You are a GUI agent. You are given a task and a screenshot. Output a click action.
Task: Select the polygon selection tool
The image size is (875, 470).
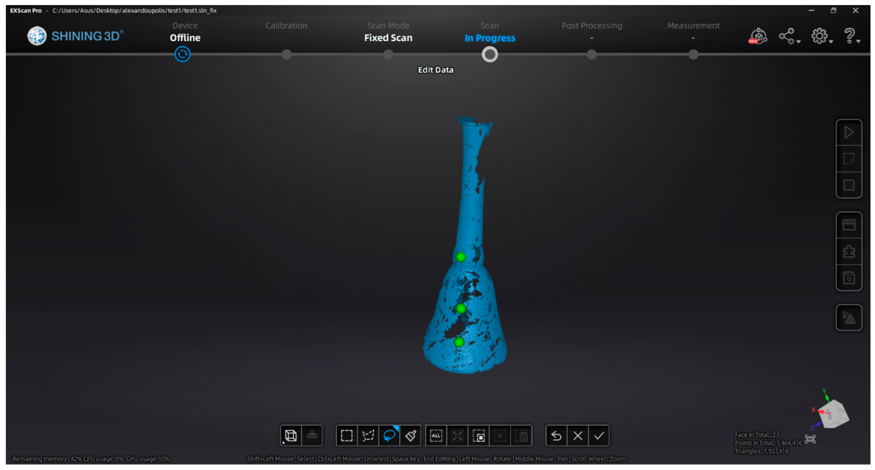point(368,435)
